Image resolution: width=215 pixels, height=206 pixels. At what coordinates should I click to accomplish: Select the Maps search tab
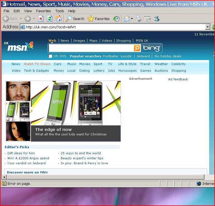(93, 41)
